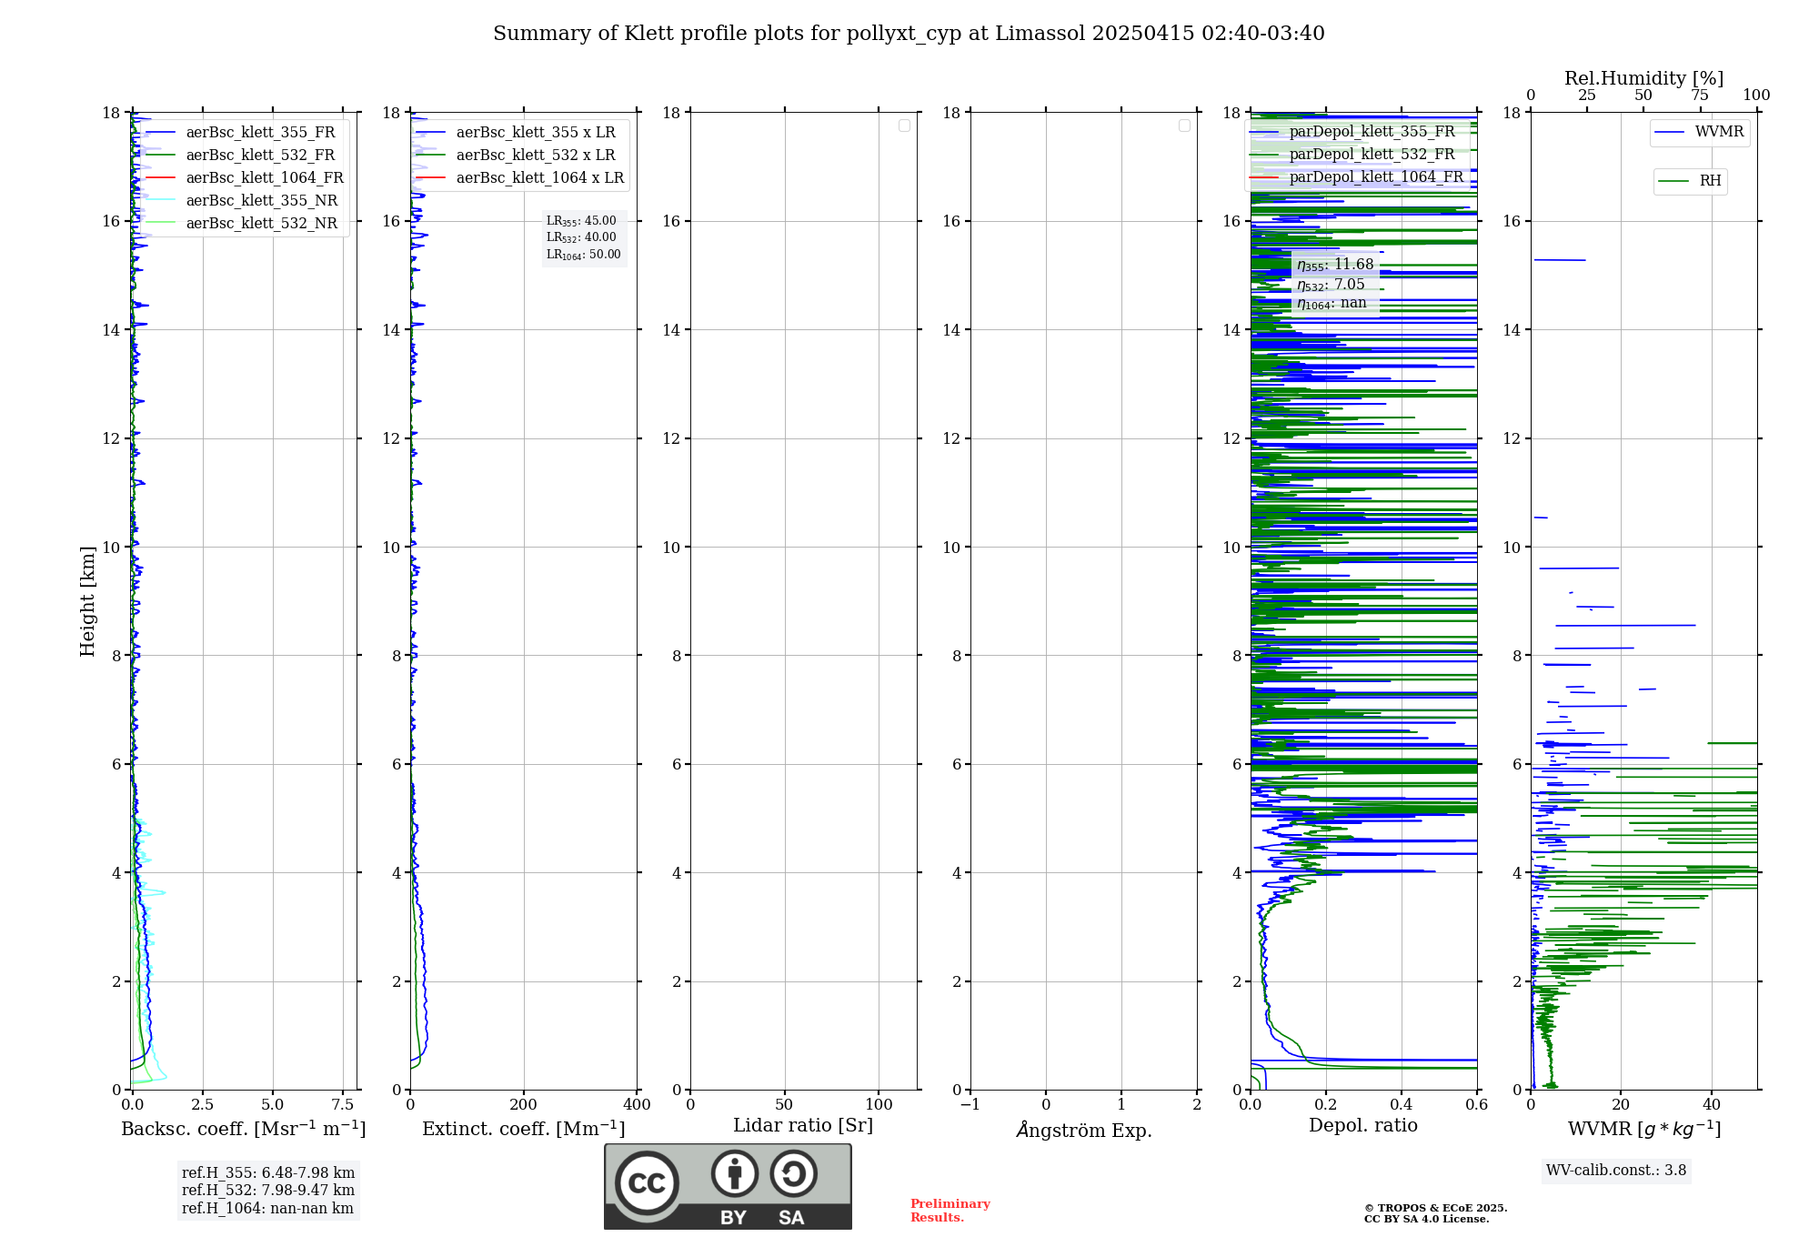Click the WVMR legend entry
The image size is (1819, 1237).
click(x=1718, y=132)
